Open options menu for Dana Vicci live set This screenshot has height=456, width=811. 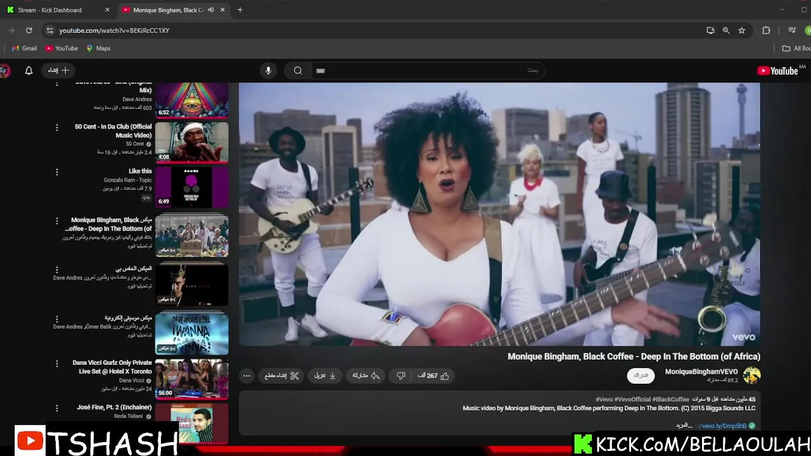pyautogui.click(x=56, y=364)
